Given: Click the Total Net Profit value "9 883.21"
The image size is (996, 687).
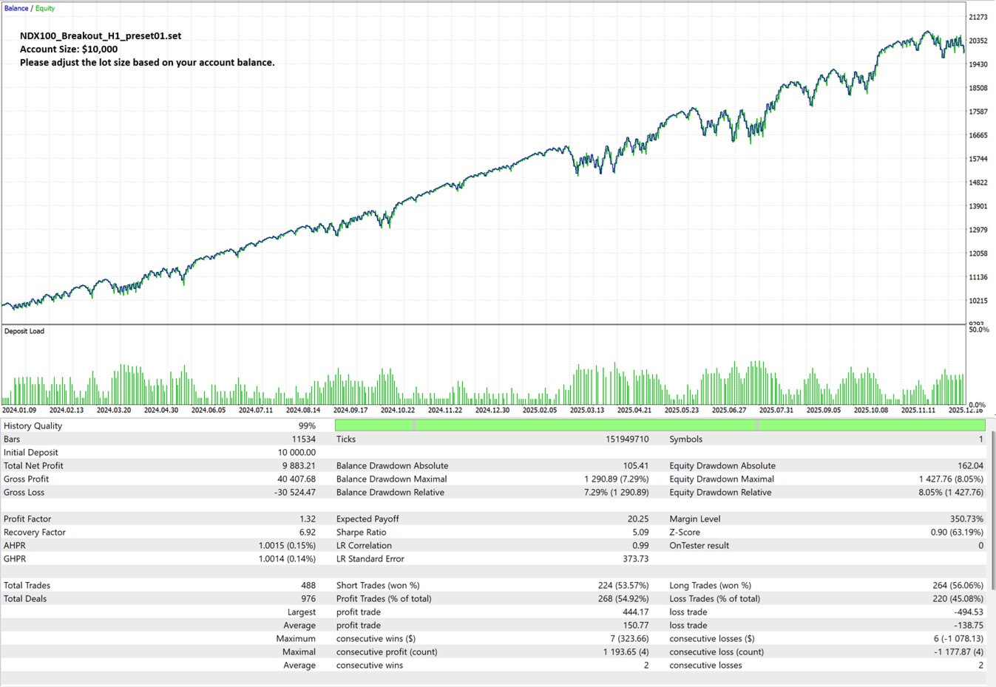Looking at the screenshot, I should [299, 465].
